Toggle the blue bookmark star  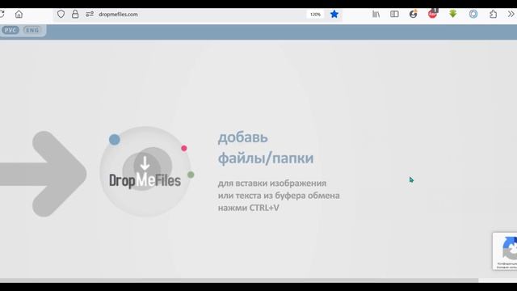point(334,15)
